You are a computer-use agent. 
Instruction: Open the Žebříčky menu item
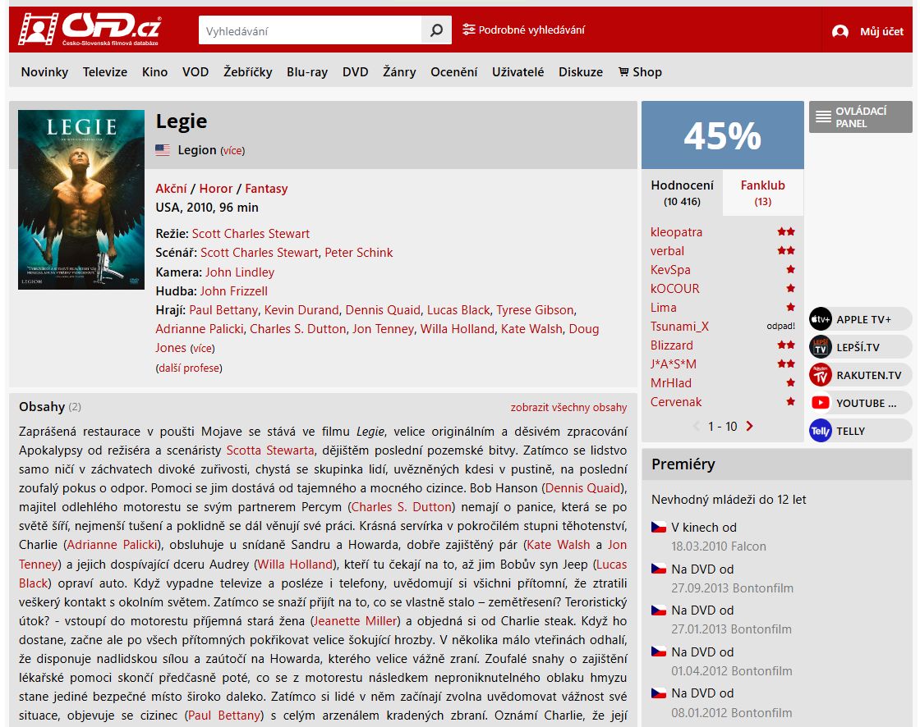coord(247,72)
